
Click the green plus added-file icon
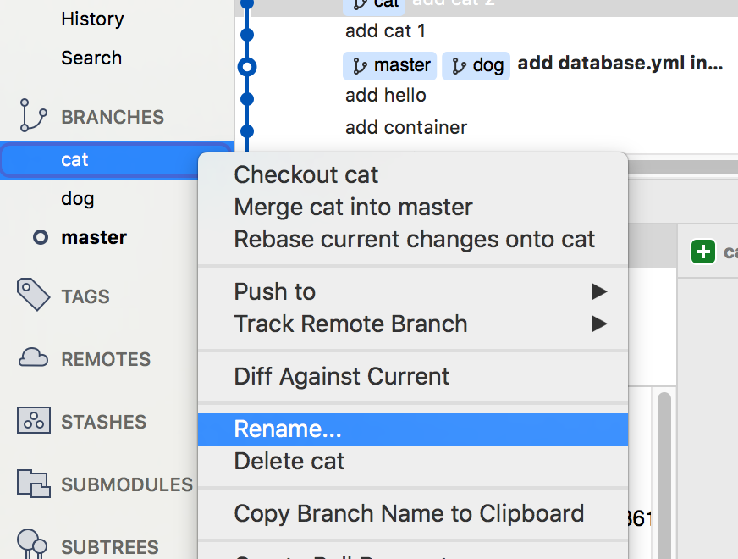703,252
